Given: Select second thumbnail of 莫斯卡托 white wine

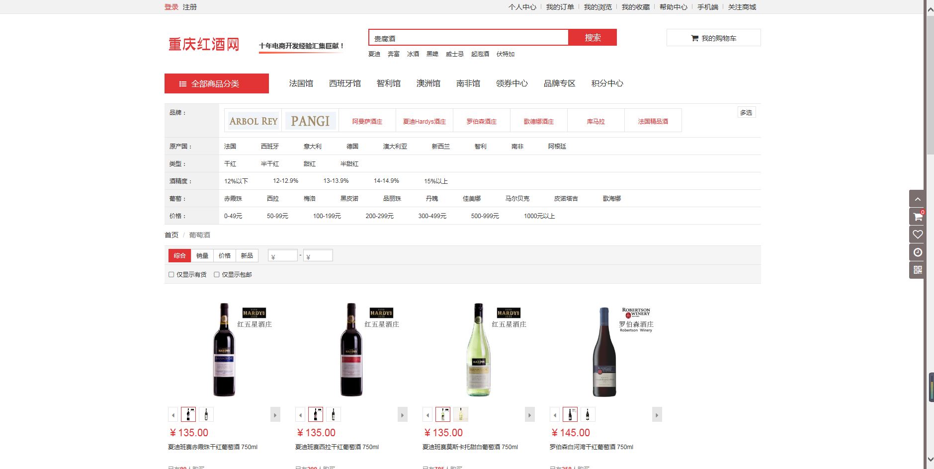Looking at the screenshot, I should coord(461,414).
